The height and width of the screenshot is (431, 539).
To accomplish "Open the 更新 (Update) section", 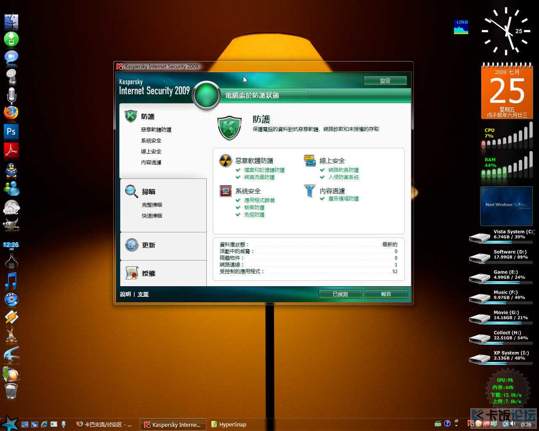I will click(x=149, y=245).
